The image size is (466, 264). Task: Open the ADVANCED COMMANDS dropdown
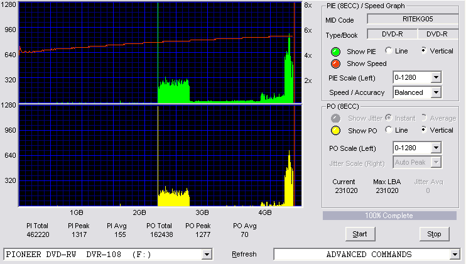455,255
